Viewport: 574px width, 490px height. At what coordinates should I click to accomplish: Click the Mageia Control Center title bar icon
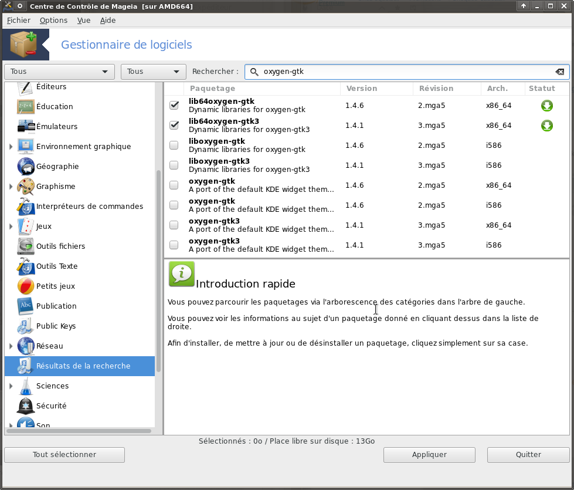point(8,6)
